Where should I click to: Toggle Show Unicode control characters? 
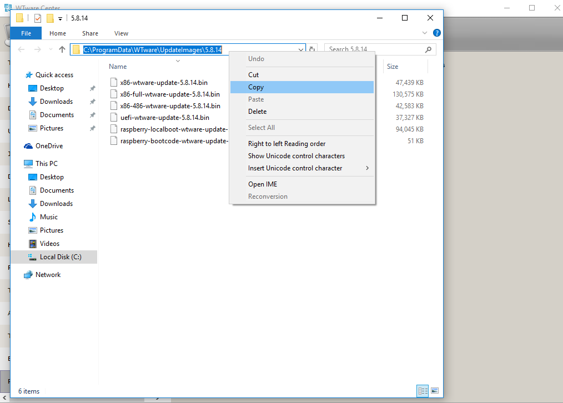tap(296, 156)
